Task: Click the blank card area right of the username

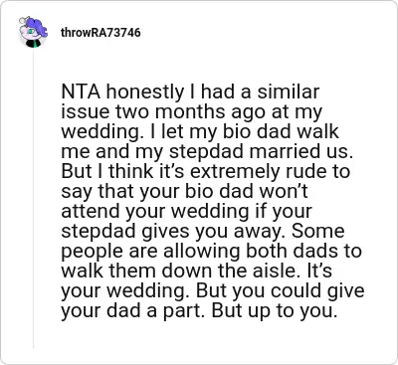Action: [x=266, y=33]
